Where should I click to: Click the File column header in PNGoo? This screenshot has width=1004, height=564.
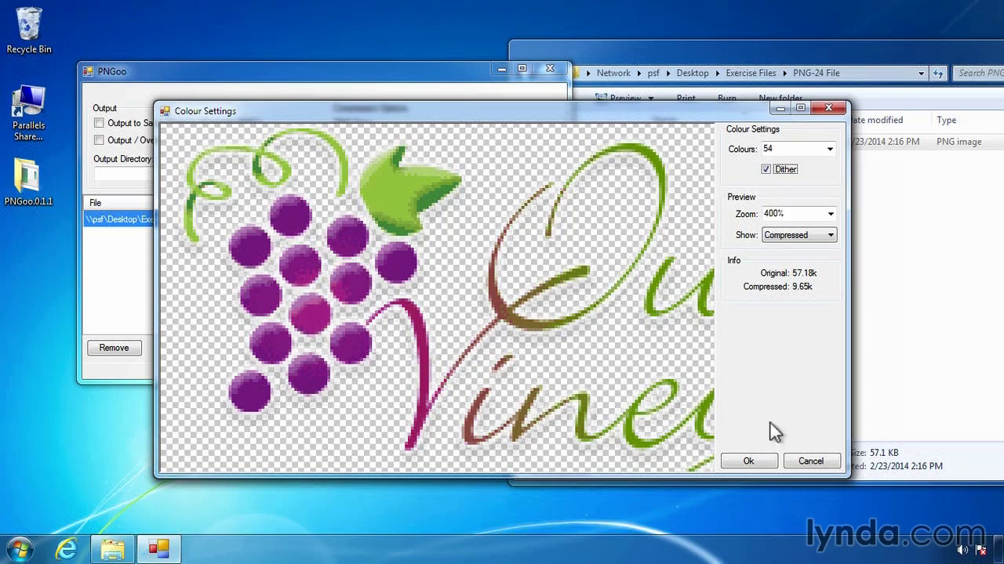click(119, 203)
